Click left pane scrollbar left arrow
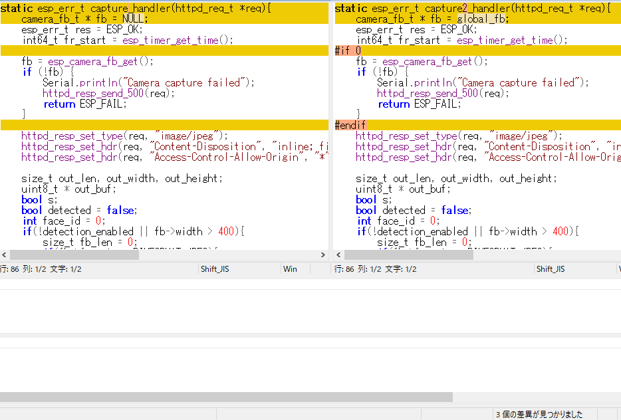The width and height of the screenshot is (621, 420). pyautogui.click(x=4, y=255)
